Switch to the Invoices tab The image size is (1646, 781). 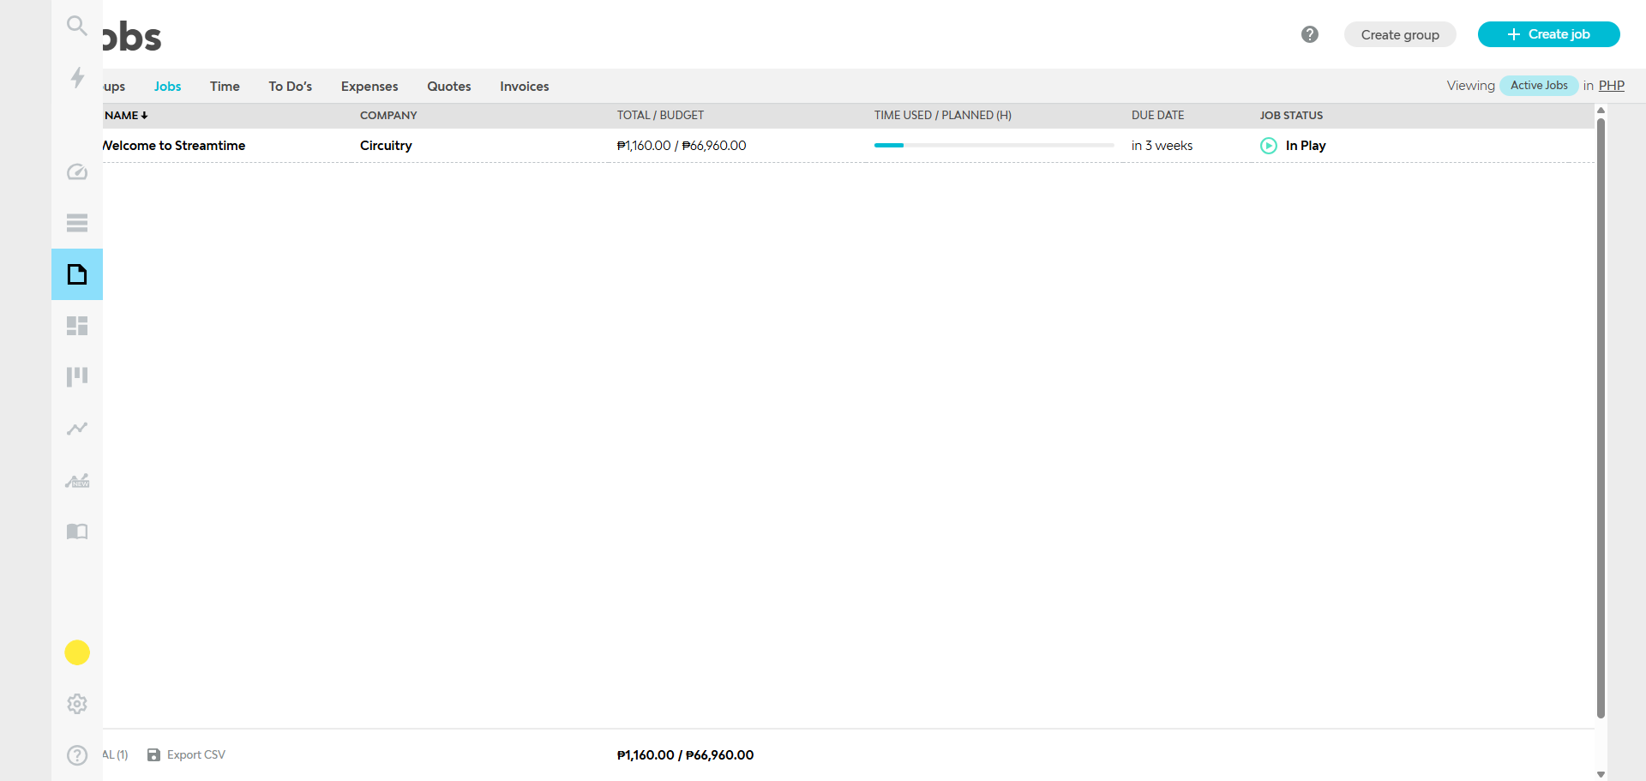(x=524, y=87)
